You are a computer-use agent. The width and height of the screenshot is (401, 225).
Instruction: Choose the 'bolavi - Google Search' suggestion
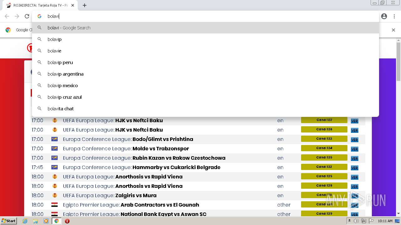click(x=206, y=27)
